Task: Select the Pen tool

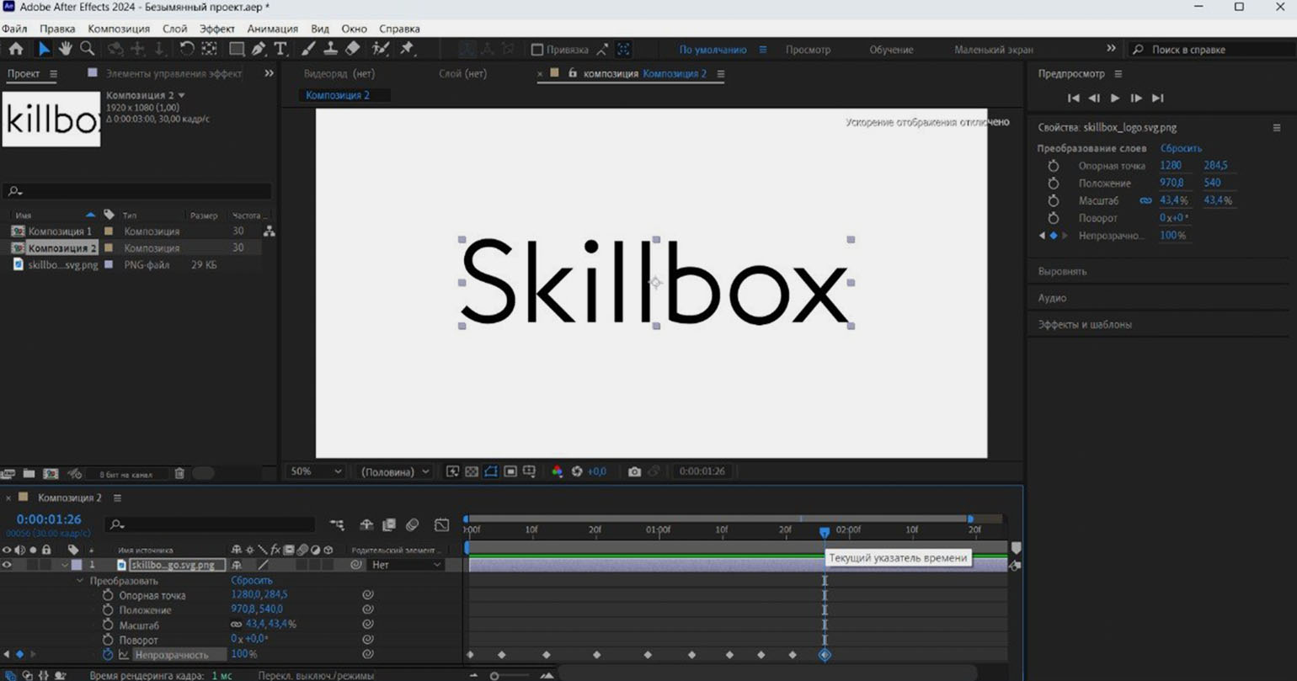Action: [259, 49]
